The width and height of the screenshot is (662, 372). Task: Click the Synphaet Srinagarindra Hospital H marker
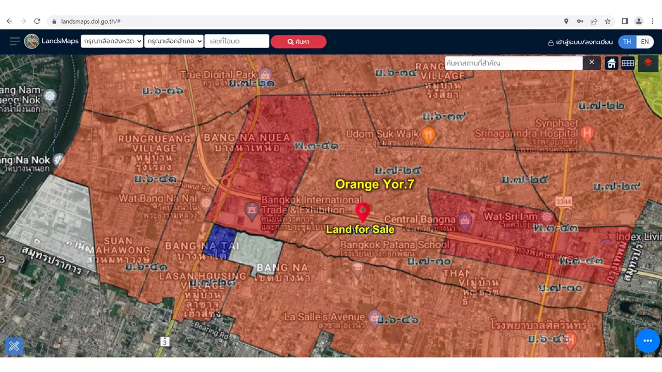586,134
